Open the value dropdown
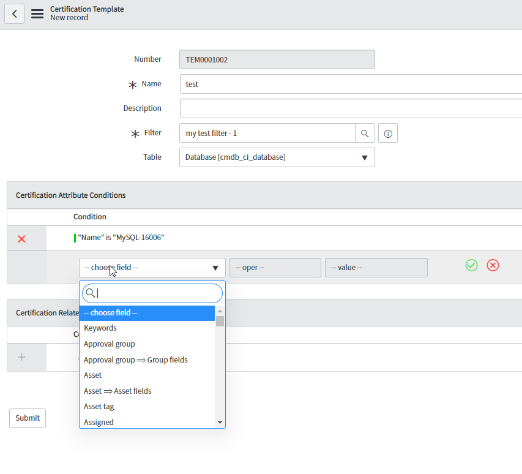This screenshot has height=474, width=522. pyautogui.click(x=376, y=267)
